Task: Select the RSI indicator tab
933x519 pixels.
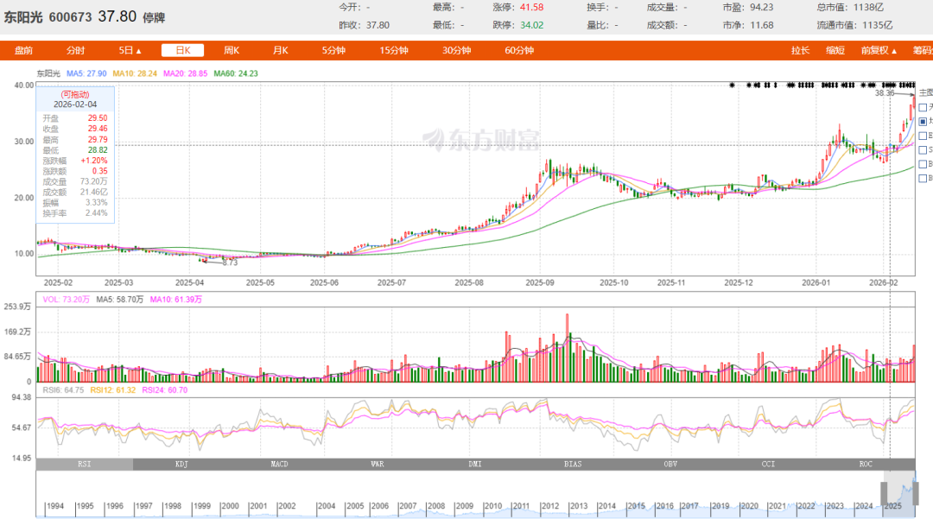Action: [85, 464]
